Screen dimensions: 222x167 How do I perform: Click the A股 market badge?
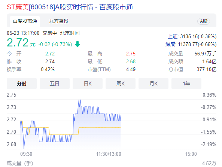[204, 21]
